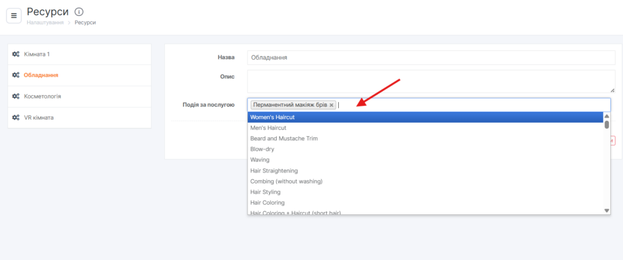Click the gears icon next to VR кімната
This screenshot has height=260, width=623.
coord(16,117)
